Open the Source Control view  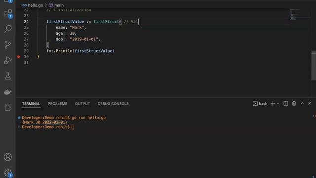pyautogui.click(x=8, y=44)
